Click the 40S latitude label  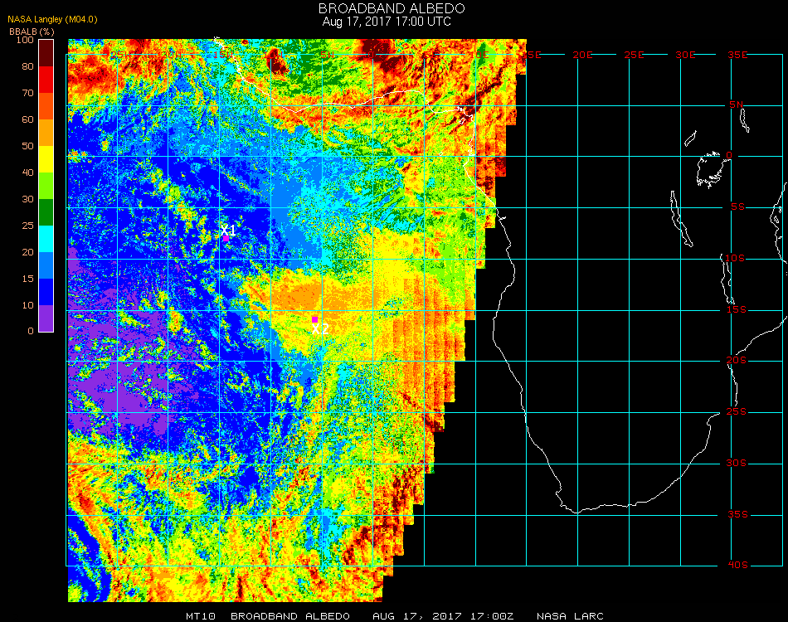737,566
